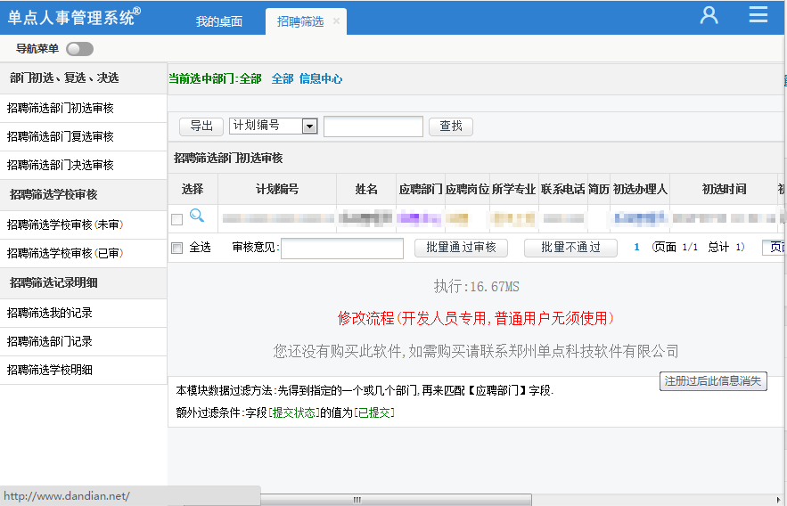
Task: Click the 计划编号 column header
Action: [x=277, y=189]
